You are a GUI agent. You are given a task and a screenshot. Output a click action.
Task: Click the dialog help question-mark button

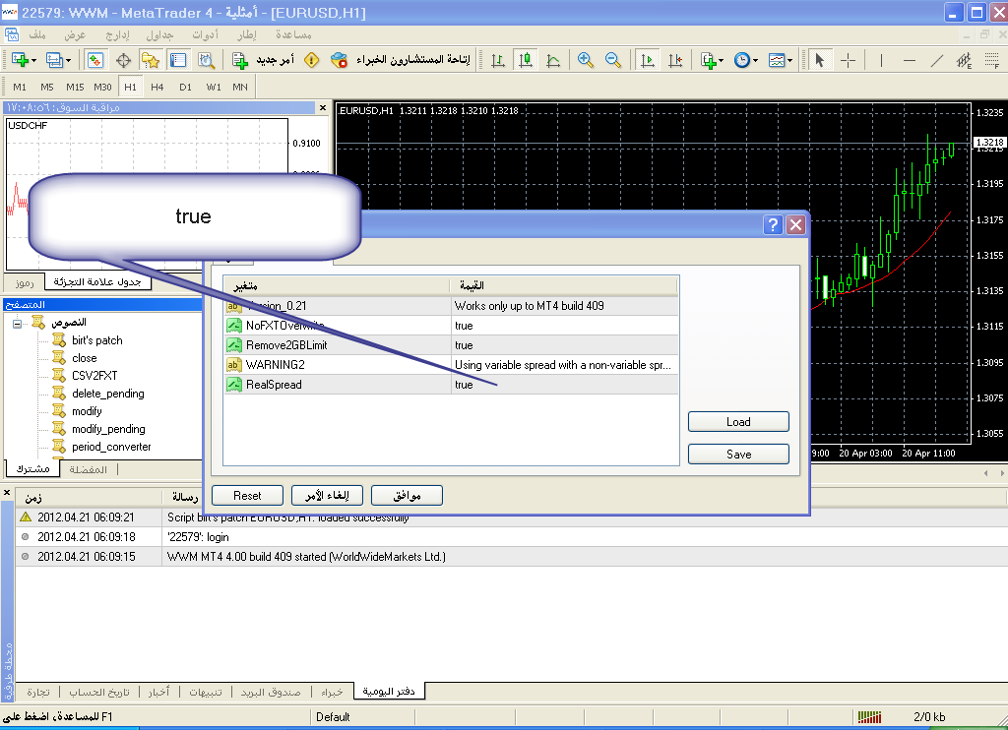[773, 225]
